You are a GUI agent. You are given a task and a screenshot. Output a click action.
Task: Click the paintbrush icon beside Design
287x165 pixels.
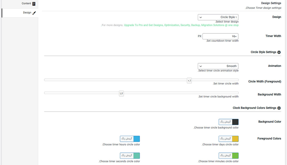point(34,13)
